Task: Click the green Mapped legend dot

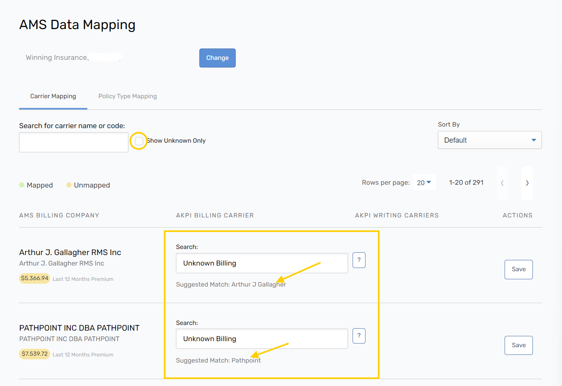Action: click(x=22, y=185)
